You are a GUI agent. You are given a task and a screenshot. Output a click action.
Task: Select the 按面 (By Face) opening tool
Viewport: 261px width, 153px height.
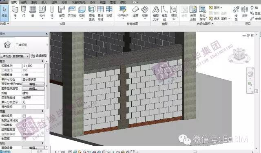pyautogui.click(x=236, y=13)
